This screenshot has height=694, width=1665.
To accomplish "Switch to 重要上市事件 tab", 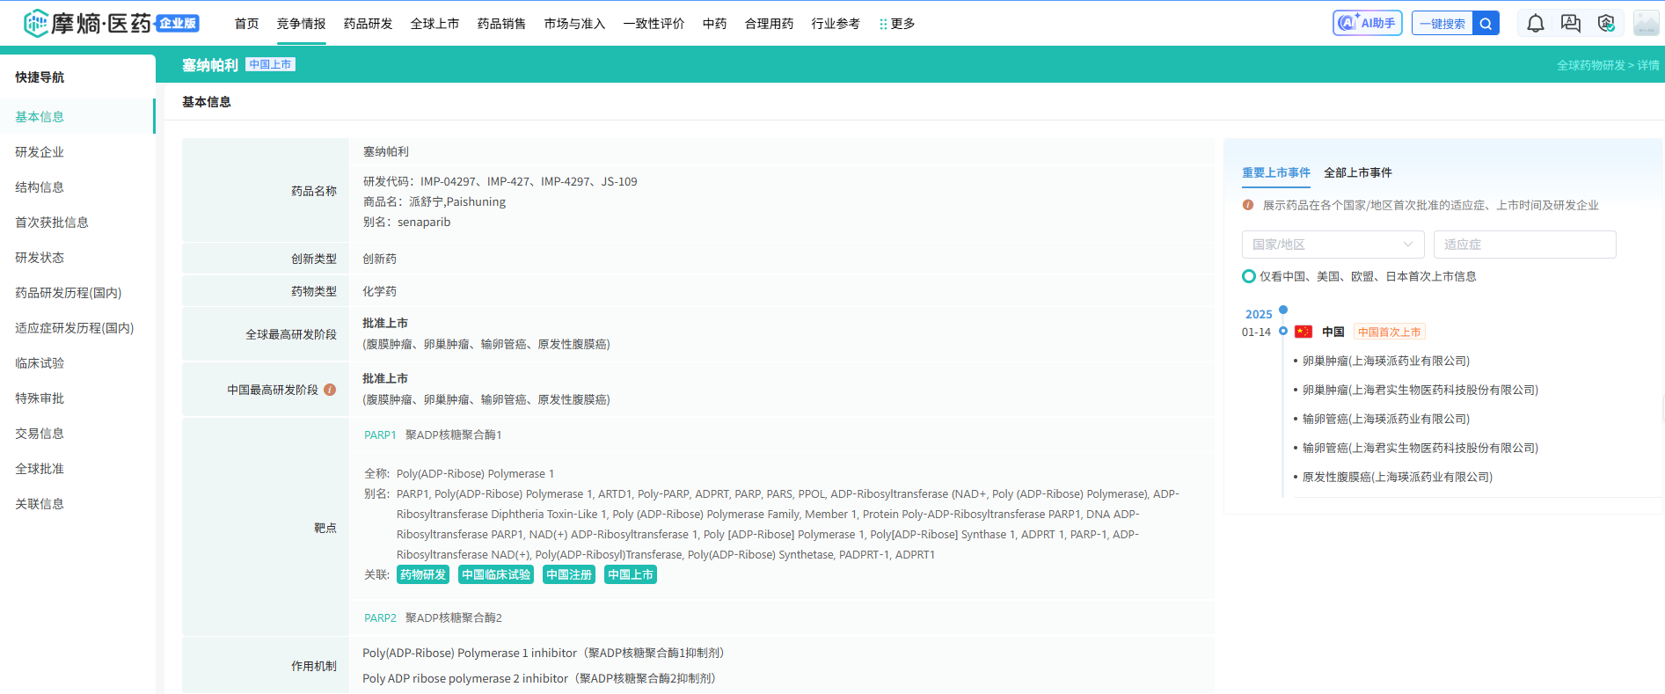I will coord(1276,172).
